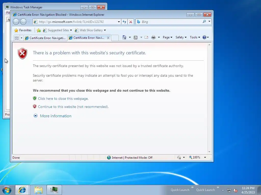261x195 pixels.
Task: Minimize the Windows Task Manager window
Action: coord(84,7)
